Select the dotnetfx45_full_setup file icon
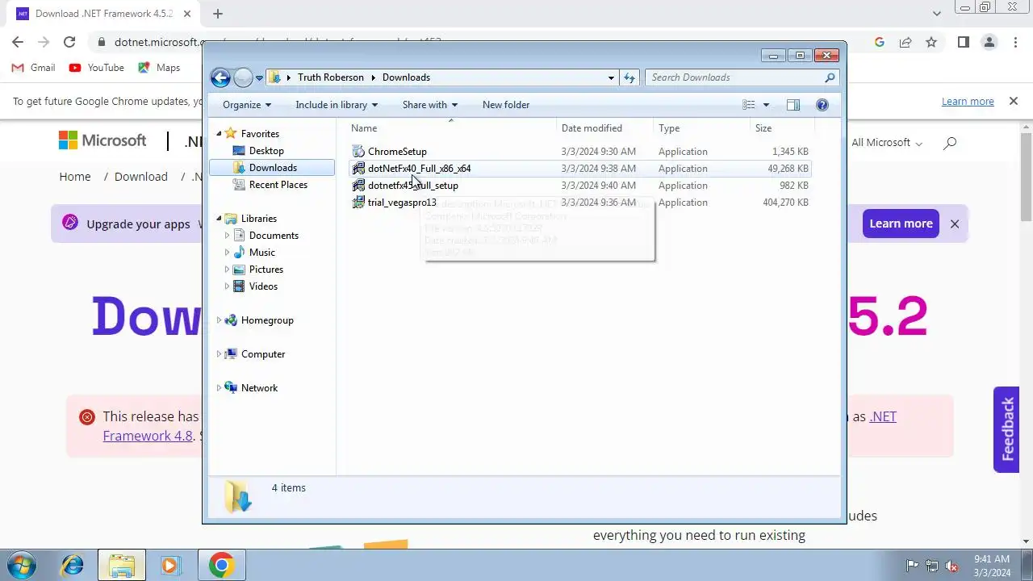1033x581 pixels. pos(358,186)
